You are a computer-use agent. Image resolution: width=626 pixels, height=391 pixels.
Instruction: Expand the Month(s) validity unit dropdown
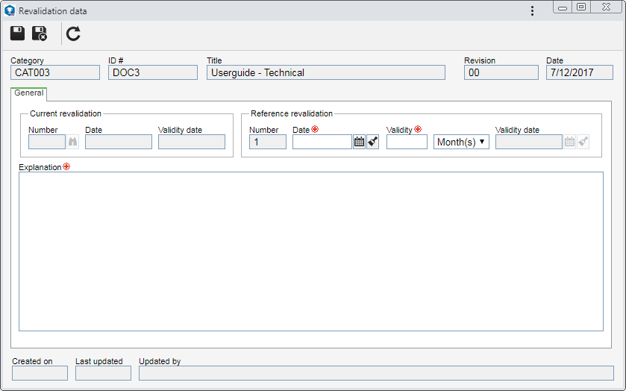[x=461, y=142]
